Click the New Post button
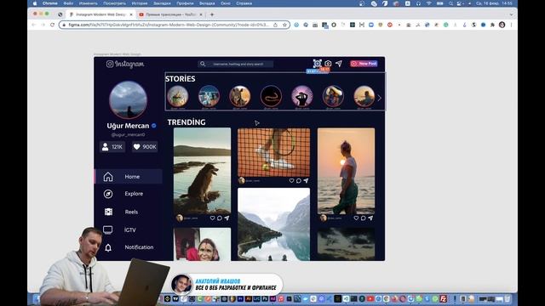This screenshot has height=306, width=545. click(x=364, y=64)
